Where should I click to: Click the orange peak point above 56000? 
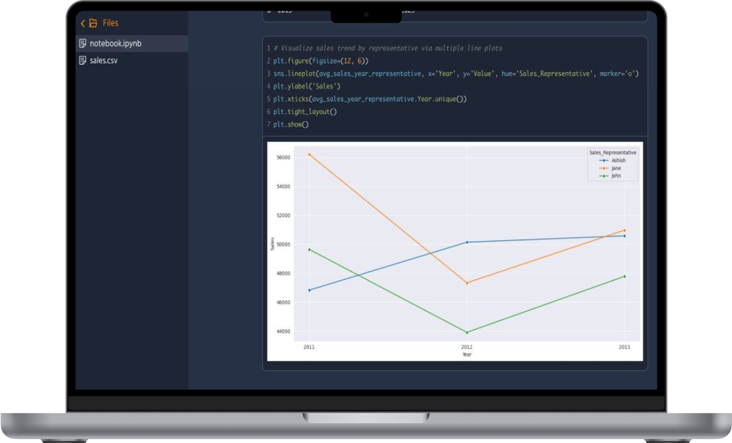(x=309, y=154)
